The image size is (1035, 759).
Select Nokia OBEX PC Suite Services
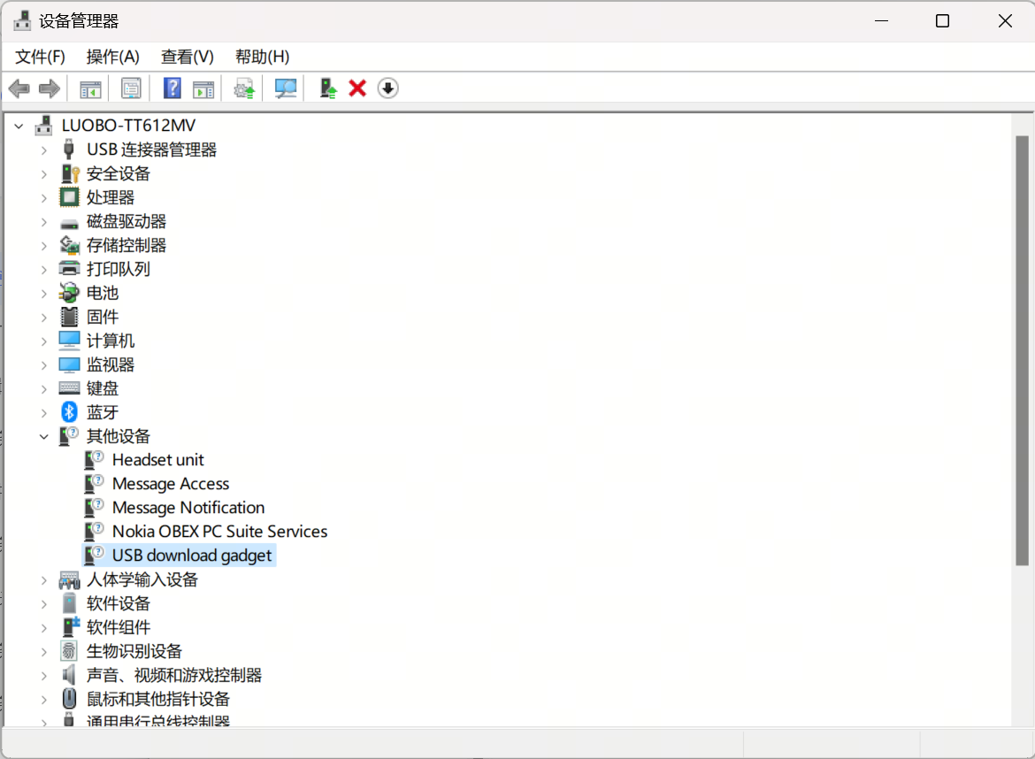[x=219, y=532]
